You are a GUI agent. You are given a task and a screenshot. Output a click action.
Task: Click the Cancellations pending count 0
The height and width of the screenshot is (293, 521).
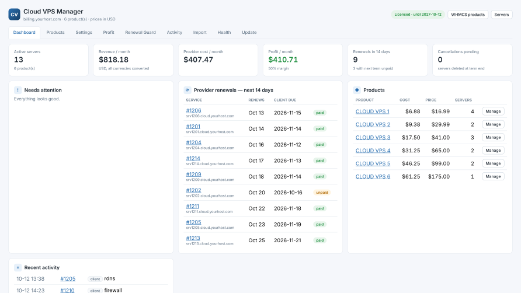click(x=440, y=60)
